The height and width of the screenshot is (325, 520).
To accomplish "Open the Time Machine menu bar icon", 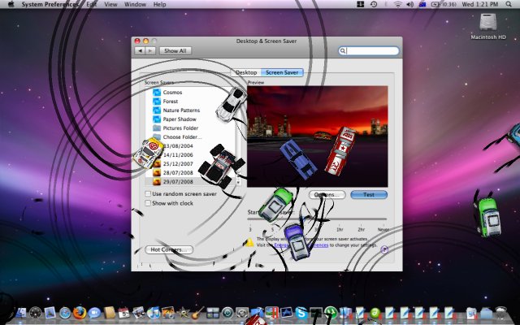I will 374,4.
